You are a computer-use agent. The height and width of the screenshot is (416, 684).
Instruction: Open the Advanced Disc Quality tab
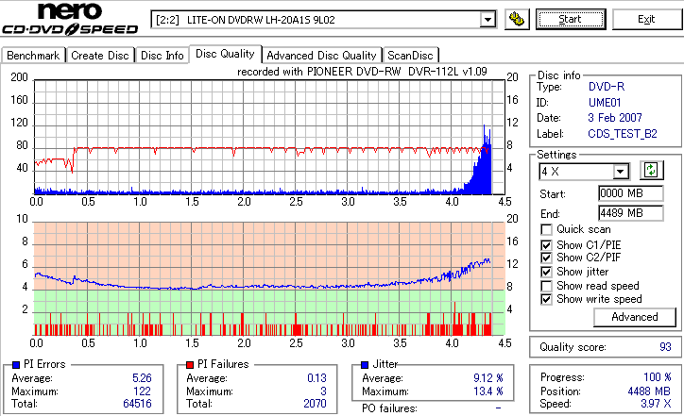(x=321, y=56)
